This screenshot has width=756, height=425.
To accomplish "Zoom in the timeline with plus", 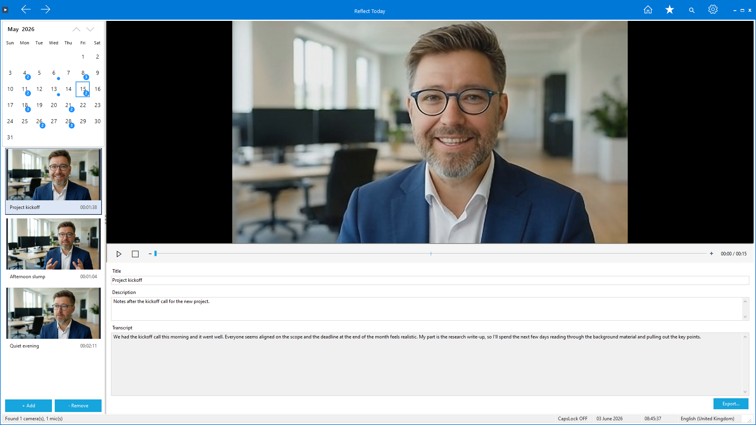I will tap(712, 254).
